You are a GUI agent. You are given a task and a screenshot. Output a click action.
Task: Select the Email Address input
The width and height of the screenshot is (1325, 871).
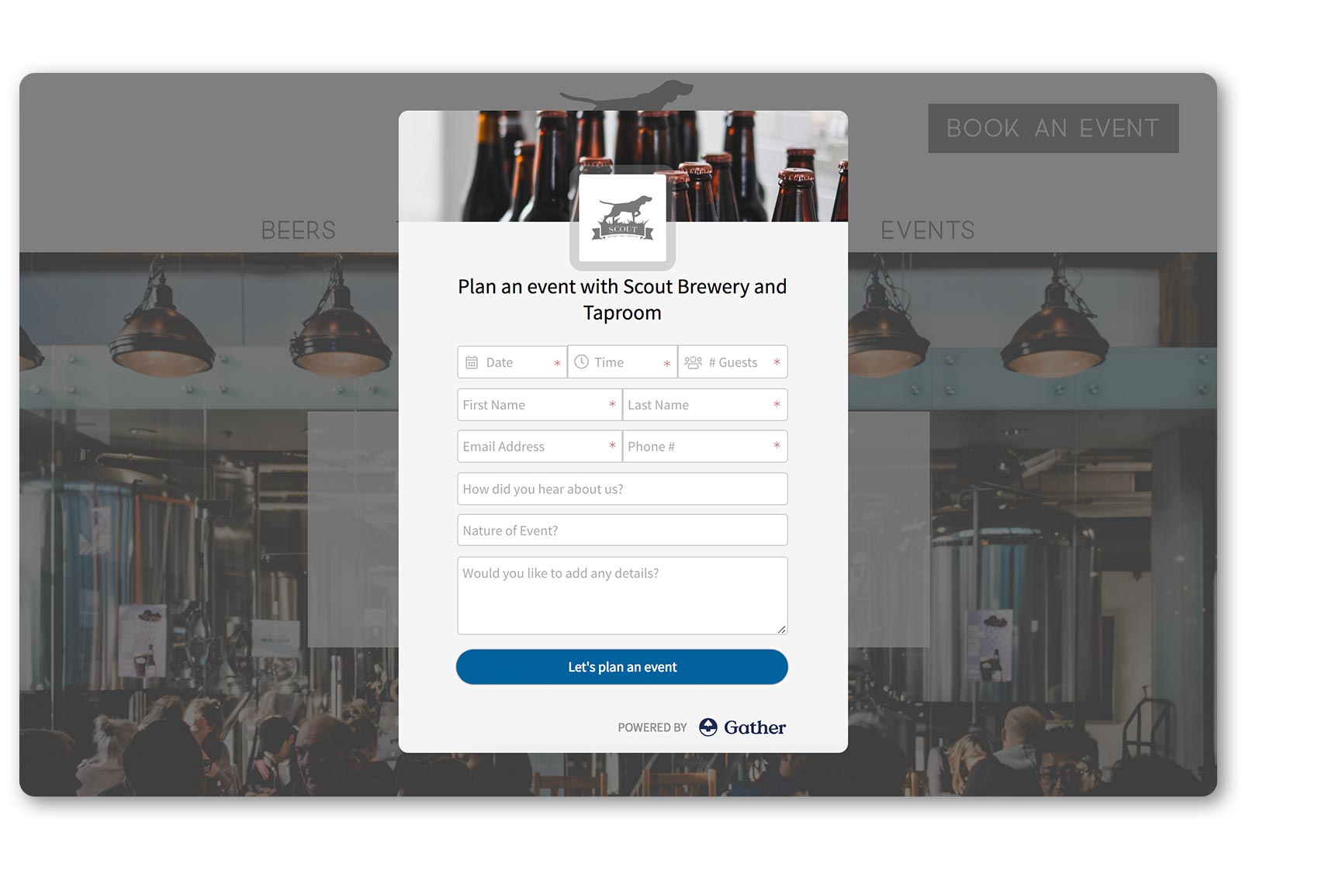click(539, 447)
